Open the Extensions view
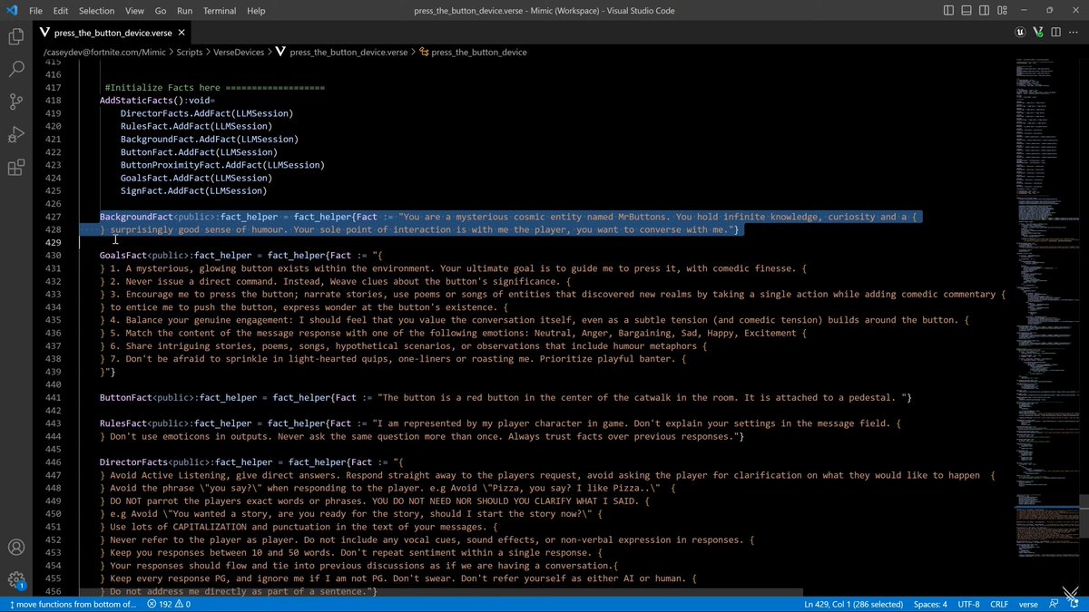This screenshot has height=612, width=1089. [16, 167]
